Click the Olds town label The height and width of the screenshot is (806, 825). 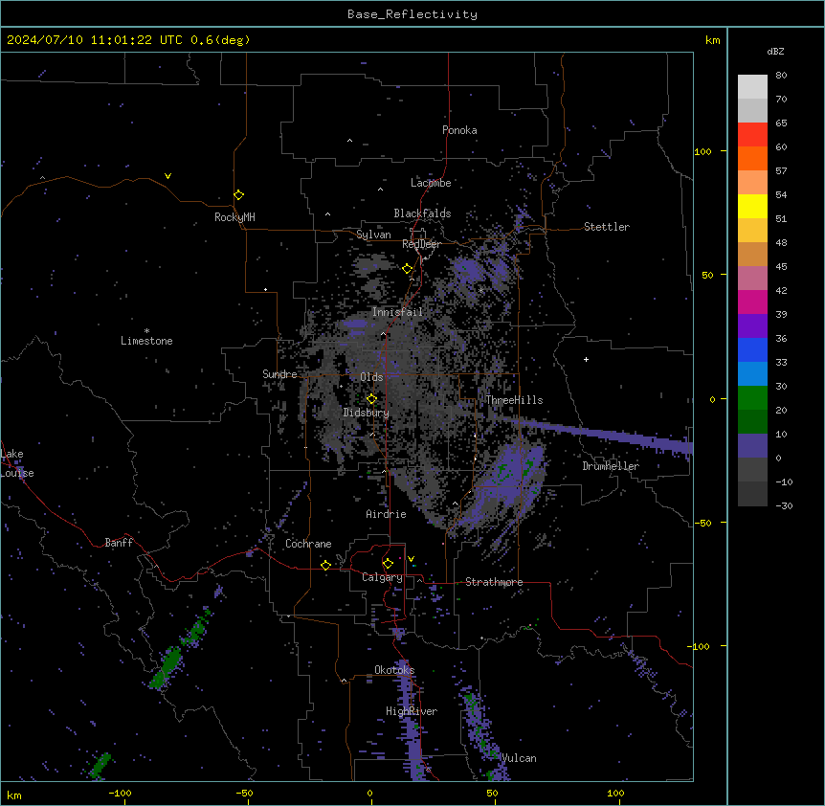pos(371,377)
